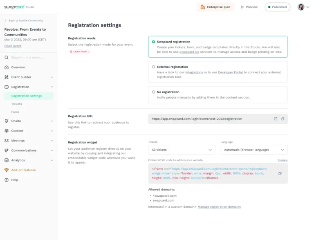Screen dimensions: 314x240
Task: Open Add-on features page
Action: pyautogui.click(x=23, y=170)
